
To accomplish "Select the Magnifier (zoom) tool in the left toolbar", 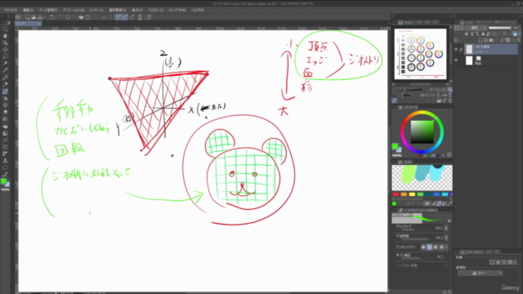I will 5,29.
